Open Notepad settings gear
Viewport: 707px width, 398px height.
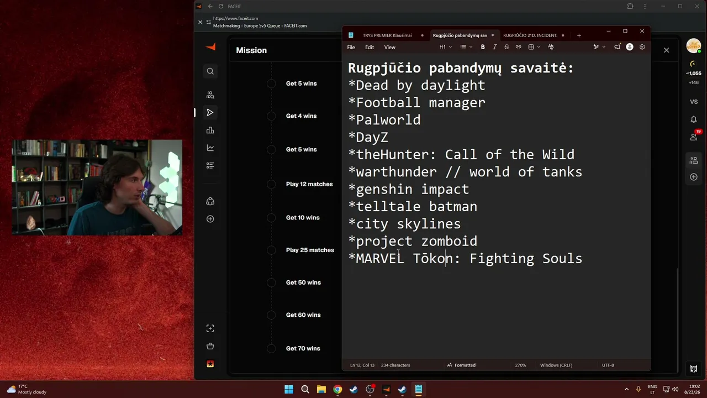642,47
